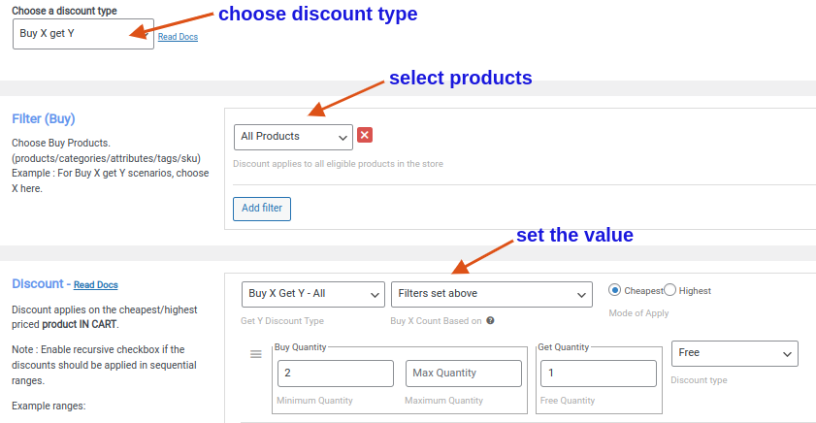The height and width of the screenshot is (423, 816).
Task: Expand the All Products filter dropdown
Action: click(x=293, y=137)
